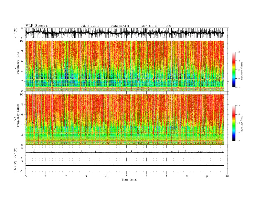Click the "ch.4(V)" axis label

16,166
